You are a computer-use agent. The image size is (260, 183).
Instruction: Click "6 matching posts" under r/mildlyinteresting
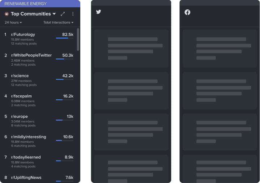click(24, 146)
